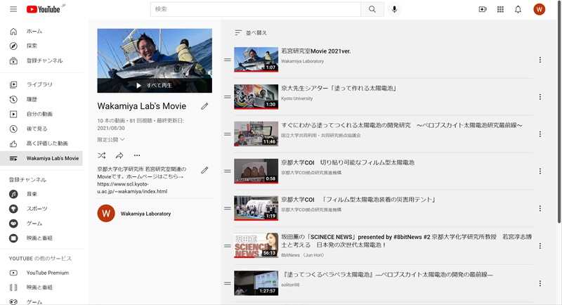Open options menu for 若宮研究室Movie 2021ver.

(x=540, y=60)
